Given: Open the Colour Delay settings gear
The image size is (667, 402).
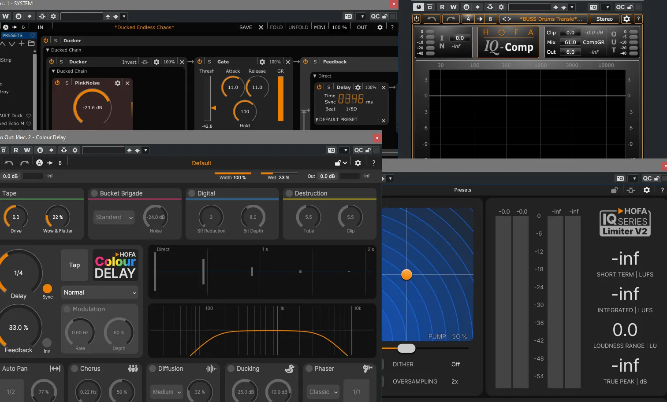Looking at the screenshot, I should (358, 162).
